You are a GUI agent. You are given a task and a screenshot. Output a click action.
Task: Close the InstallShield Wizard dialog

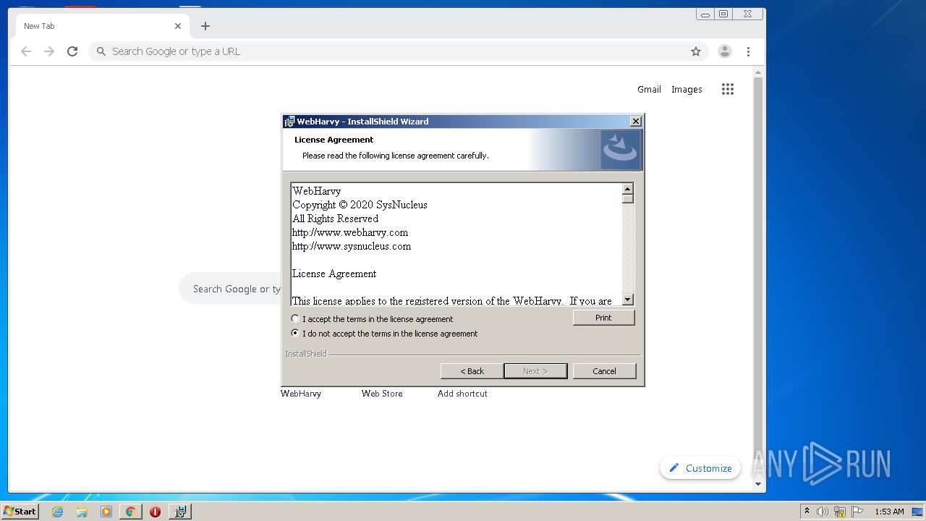tap(635, 122)
